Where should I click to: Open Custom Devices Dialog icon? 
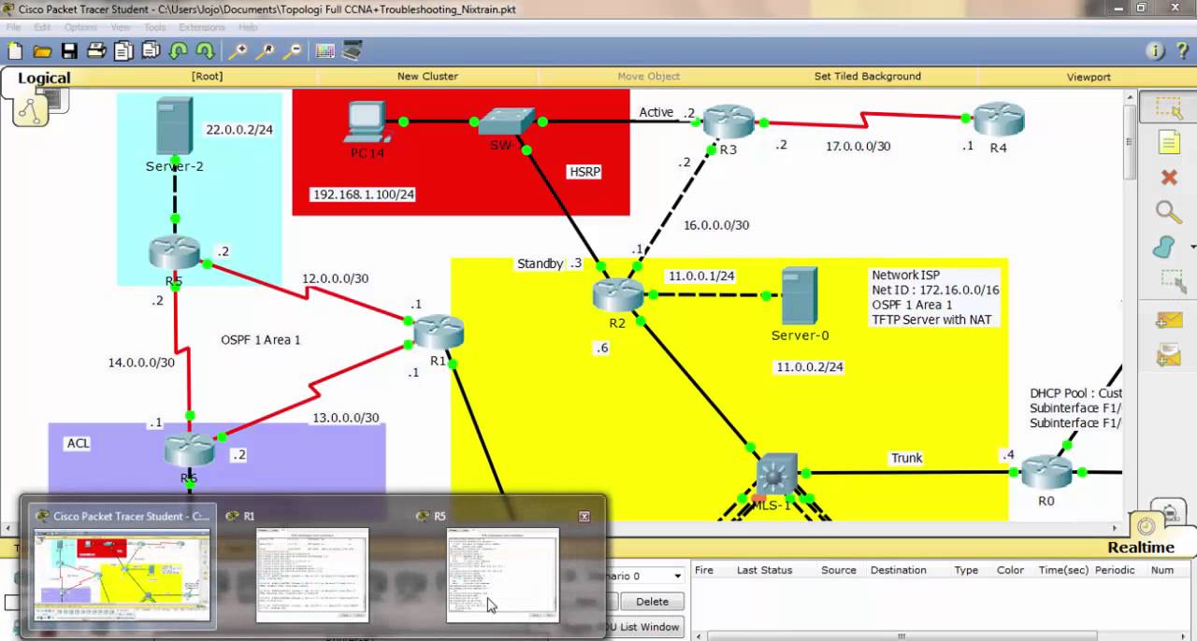(x=353, y=51)
